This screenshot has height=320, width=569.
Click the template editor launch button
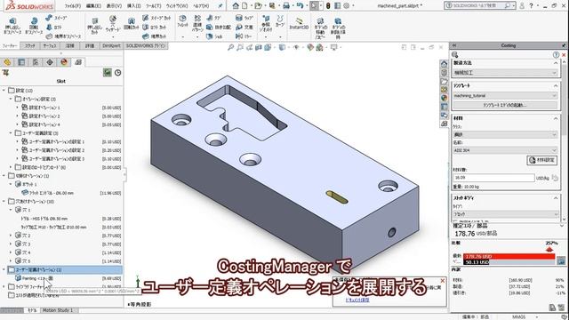[505, 105]
